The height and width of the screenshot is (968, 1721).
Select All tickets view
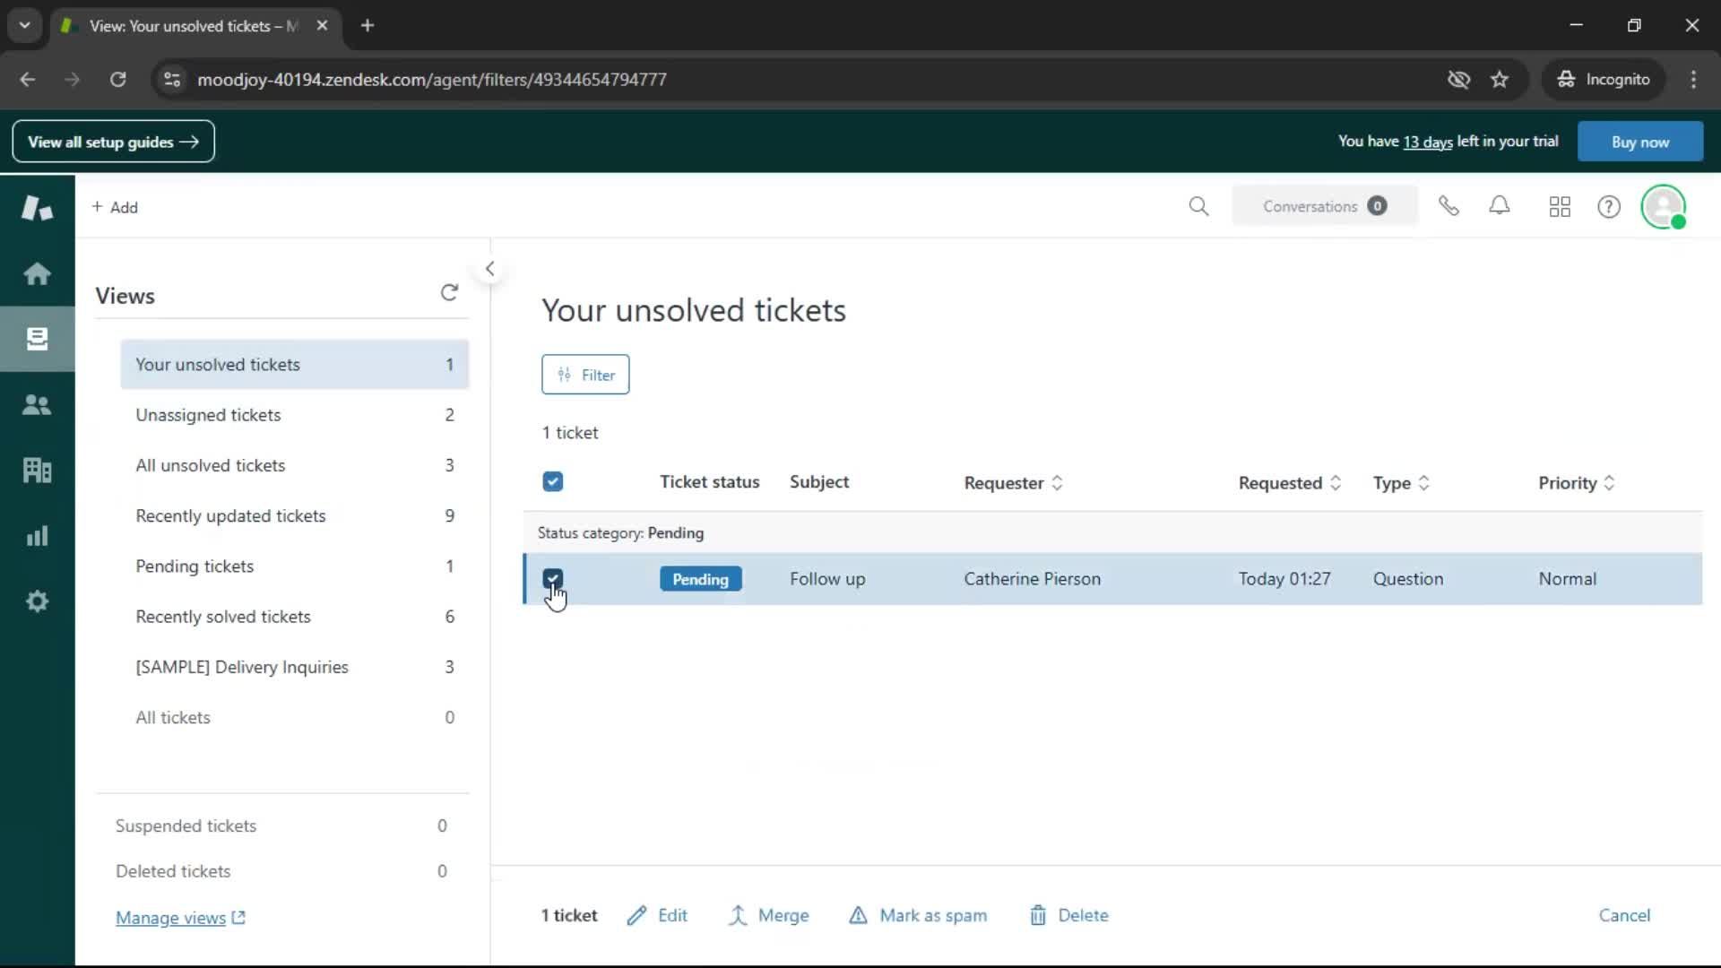pyautogui.click(x=294, y=718)
